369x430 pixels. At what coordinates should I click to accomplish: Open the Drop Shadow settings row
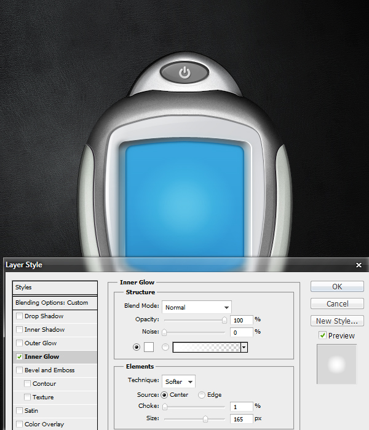tap(55, 316)
